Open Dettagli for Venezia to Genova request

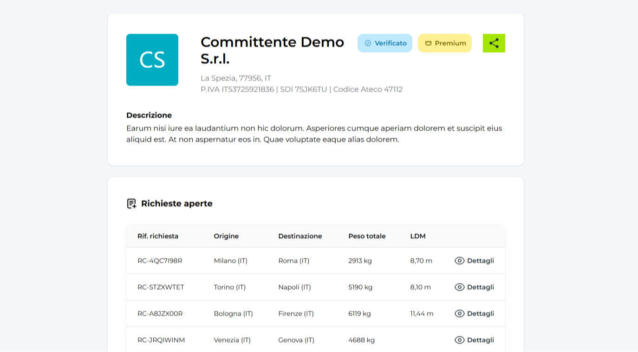480,340
